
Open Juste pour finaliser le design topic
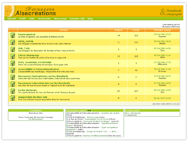(97, 121)
